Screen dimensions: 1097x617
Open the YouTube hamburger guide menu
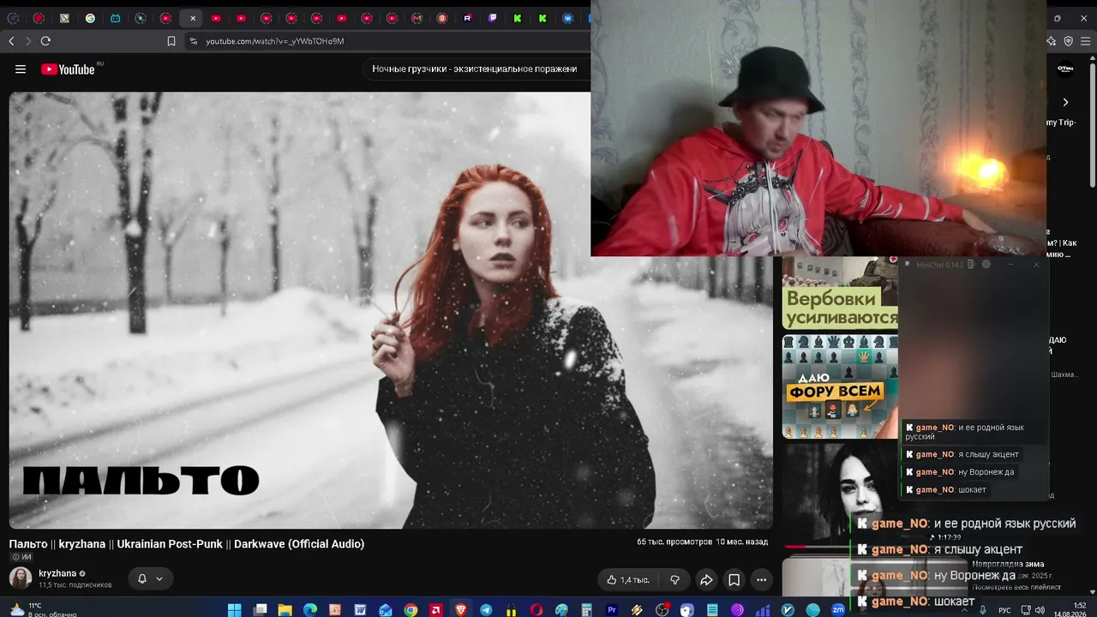(21, 69)
